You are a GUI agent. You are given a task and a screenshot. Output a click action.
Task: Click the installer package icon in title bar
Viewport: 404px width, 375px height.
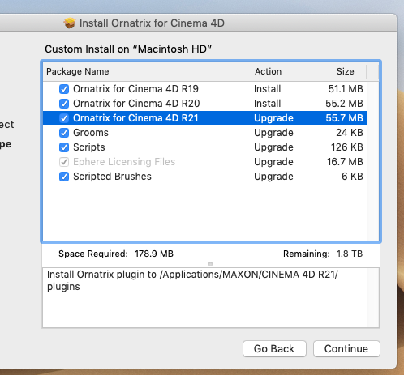[x=70, y=23]
